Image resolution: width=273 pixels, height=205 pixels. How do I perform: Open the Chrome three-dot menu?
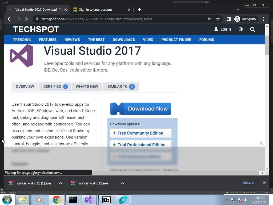(x=263, y=19)
